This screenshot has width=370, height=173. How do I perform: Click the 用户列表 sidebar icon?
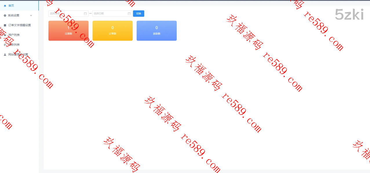(5, 35)
